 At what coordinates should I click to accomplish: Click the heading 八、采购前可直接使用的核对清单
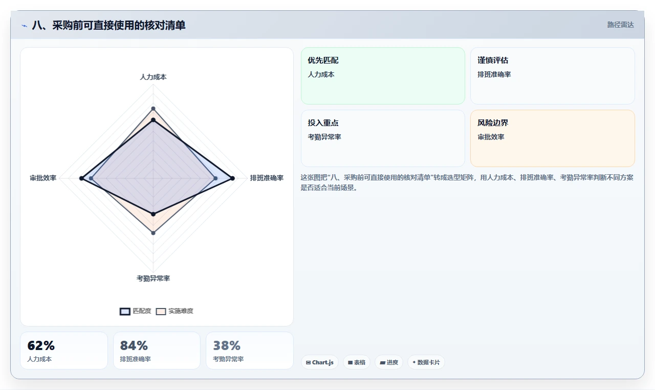[108, 25]
